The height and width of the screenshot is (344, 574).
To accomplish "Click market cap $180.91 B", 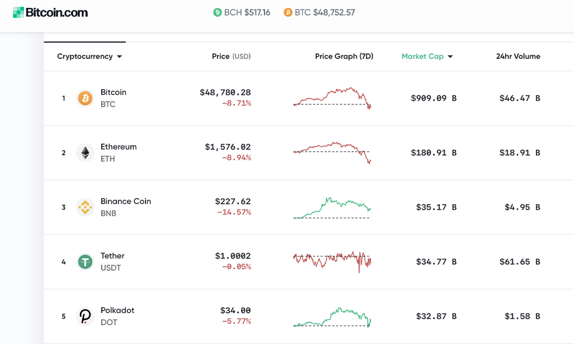I will [434, 153].
